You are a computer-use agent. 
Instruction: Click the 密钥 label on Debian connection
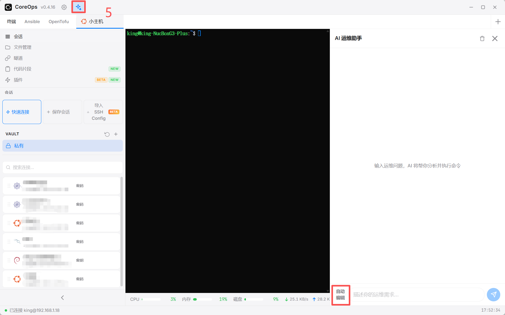[80, 260]
